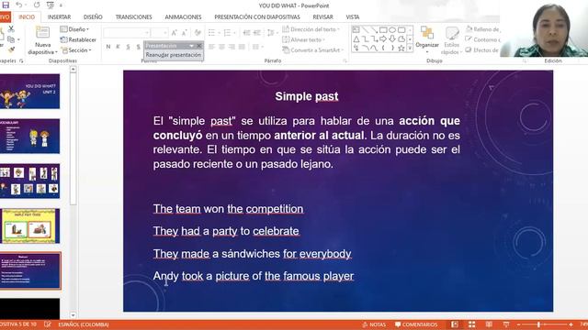Expand the shapes gallery More arrow
The height and width of the screenshot is (330, 588).
pos(410,48)
